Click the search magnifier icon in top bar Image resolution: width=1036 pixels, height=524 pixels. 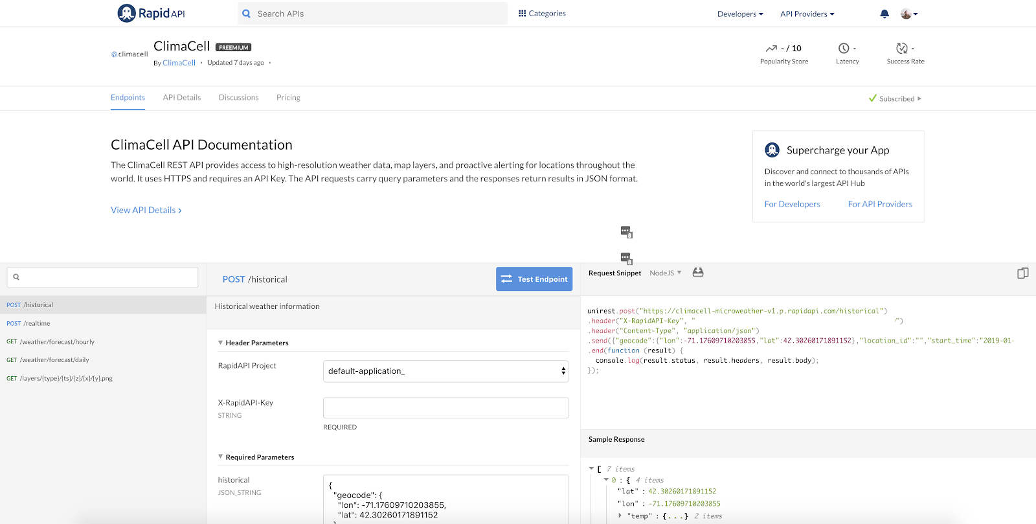[x=246, y=14]
